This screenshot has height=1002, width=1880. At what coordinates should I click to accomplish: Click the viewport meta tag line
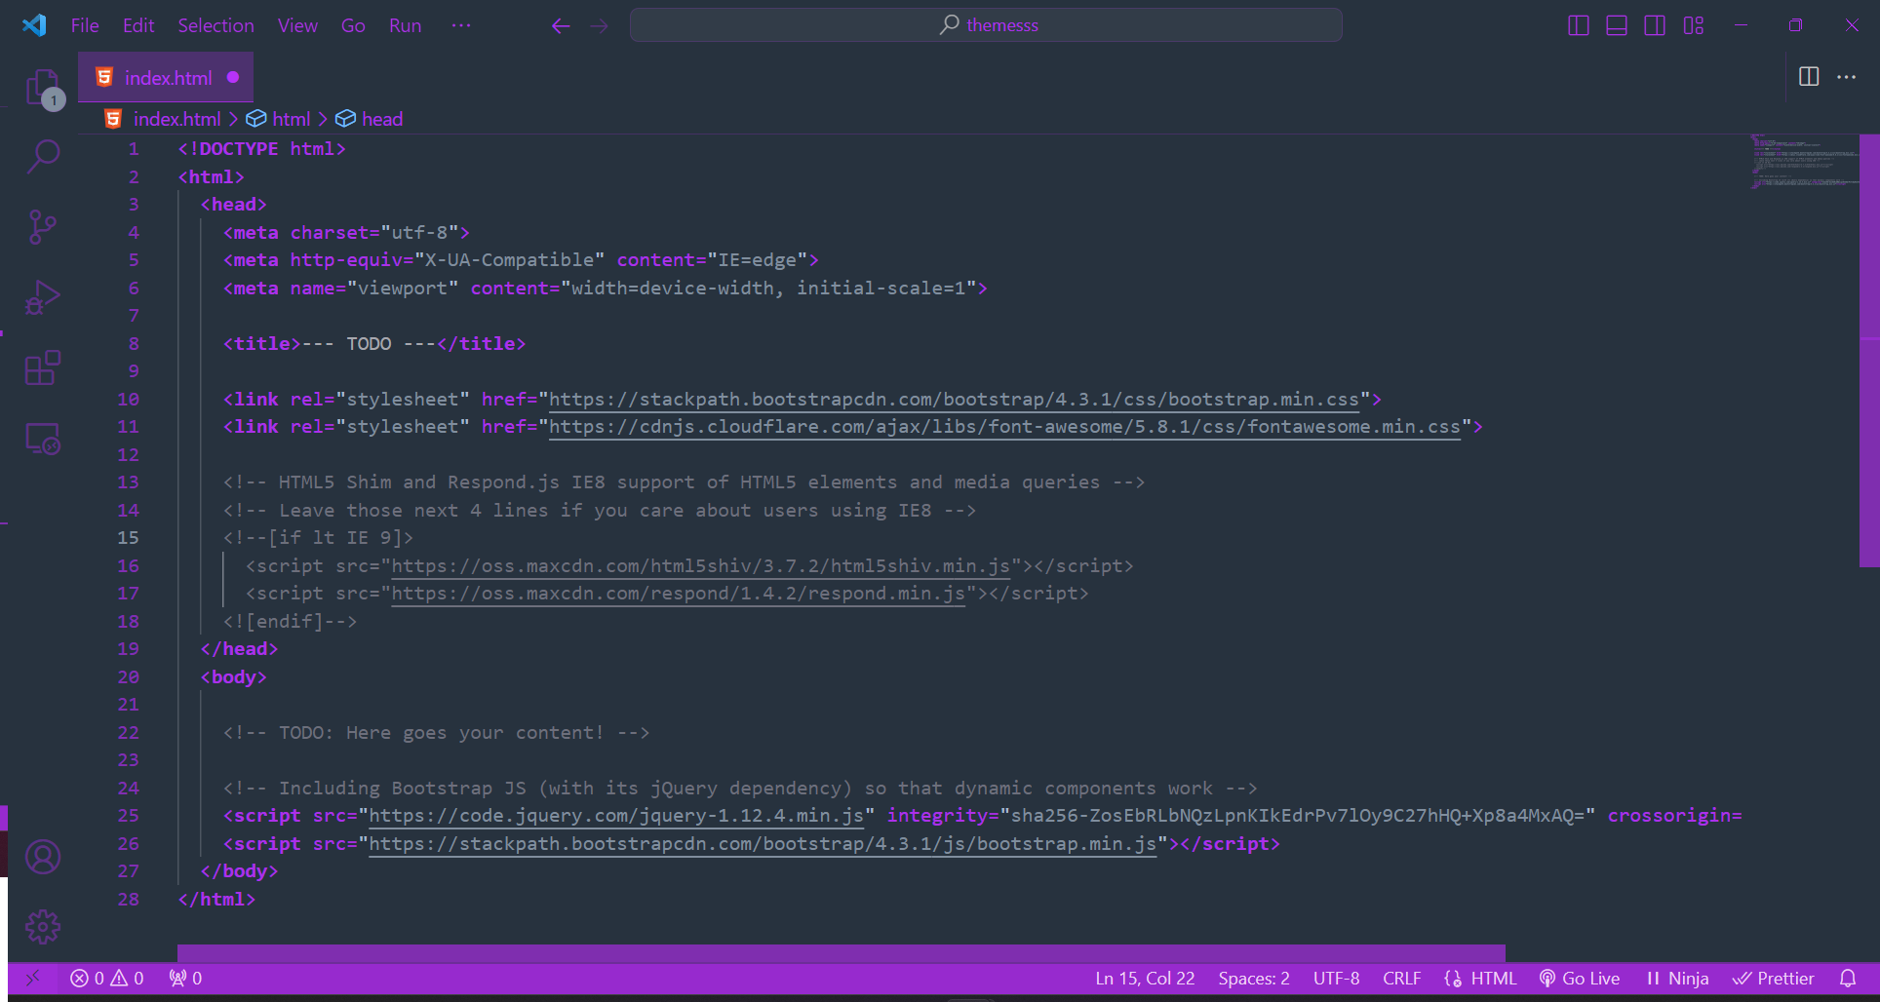606,289
